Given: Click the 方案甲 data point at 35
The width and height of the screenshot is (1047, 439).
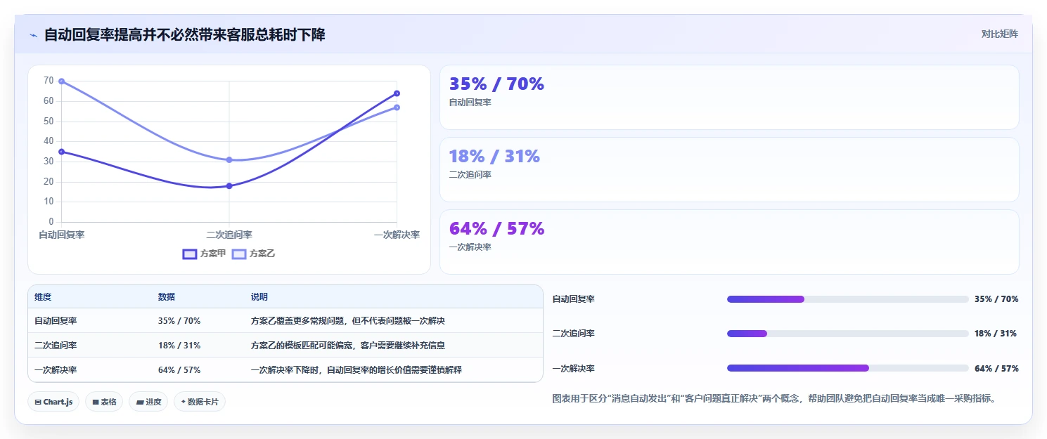Looking at the screenshot, I should [x=62, y=152].
